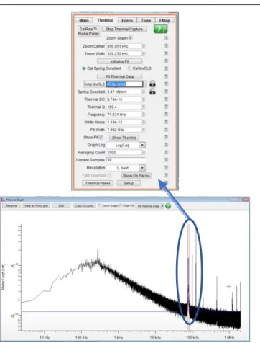Viewport: 260px width, 343px height.
Task: Click the Show Op Parms button
Action: 136,176
